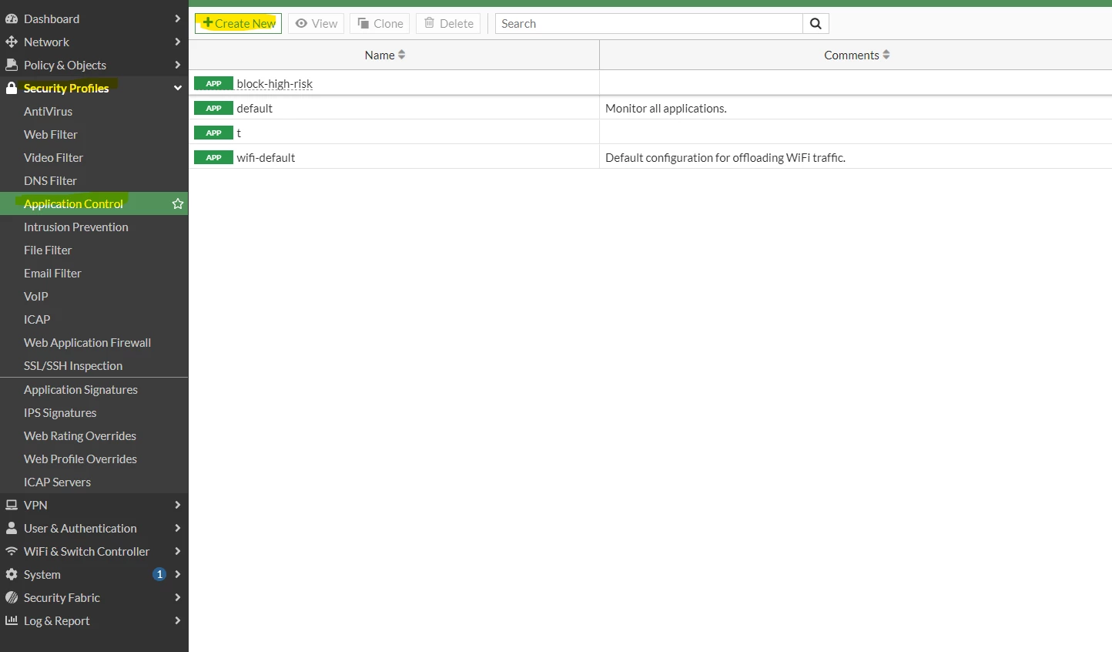Click the Security Fabric icon
The image size is (1112, 652).
coord(12,597)
